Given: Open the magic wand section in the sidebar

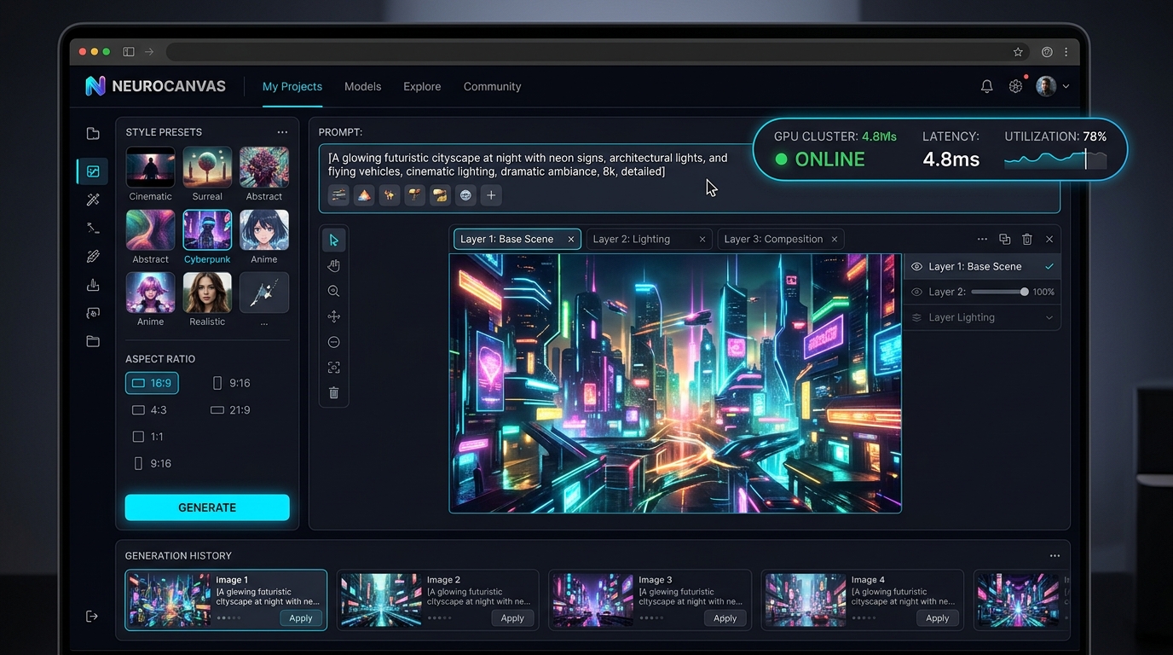Looking at the screenshot, I should [93, 200].
